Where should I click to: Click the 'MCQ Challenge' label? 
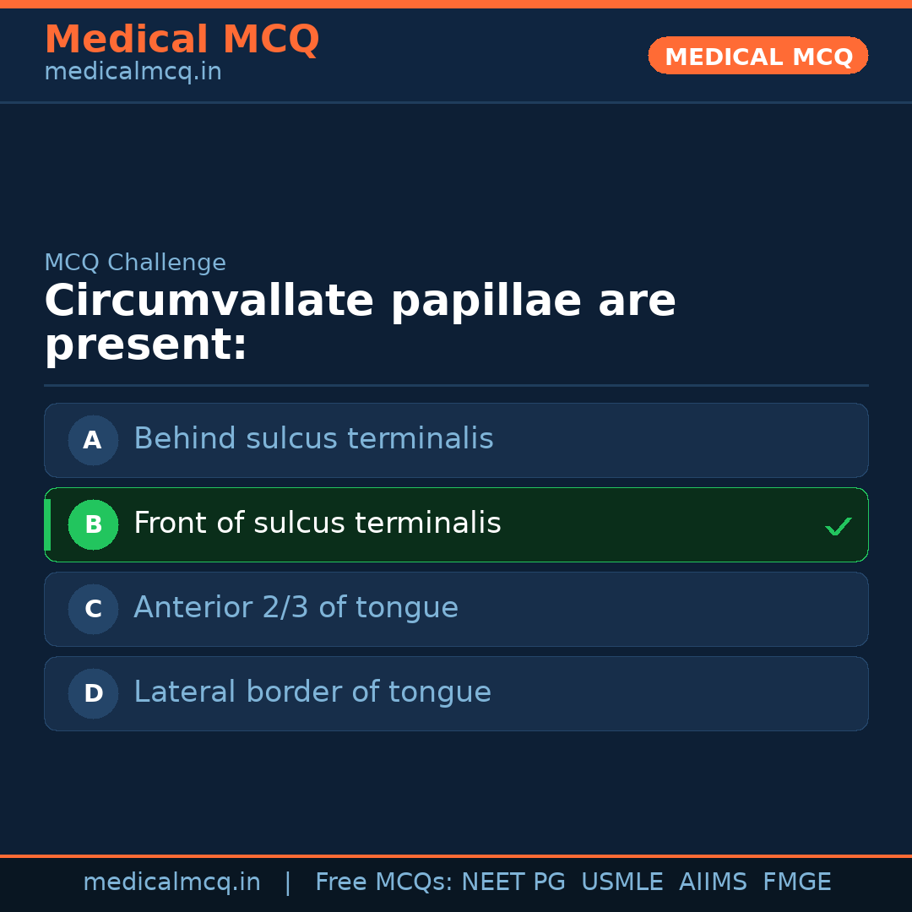point(135,263)
